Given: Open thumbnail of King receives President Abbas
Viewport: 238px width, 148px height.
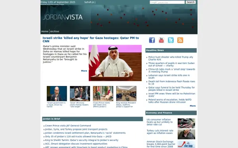Looking at the screenshot, I should click(x=126, y=94).
